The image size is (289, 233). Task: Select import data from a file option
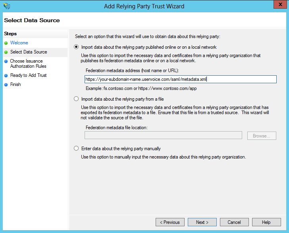[x=76, y=99]
